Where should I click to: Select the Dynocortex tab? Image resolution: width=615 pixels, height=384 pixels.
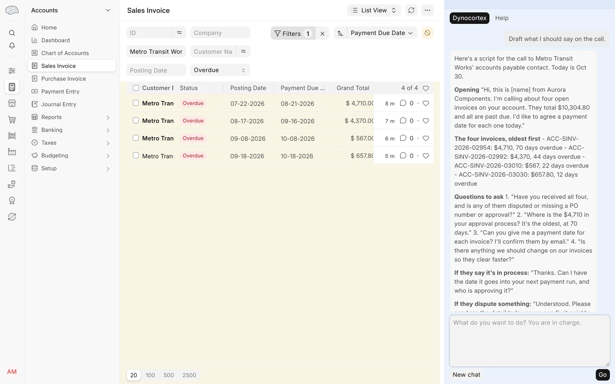469,18
